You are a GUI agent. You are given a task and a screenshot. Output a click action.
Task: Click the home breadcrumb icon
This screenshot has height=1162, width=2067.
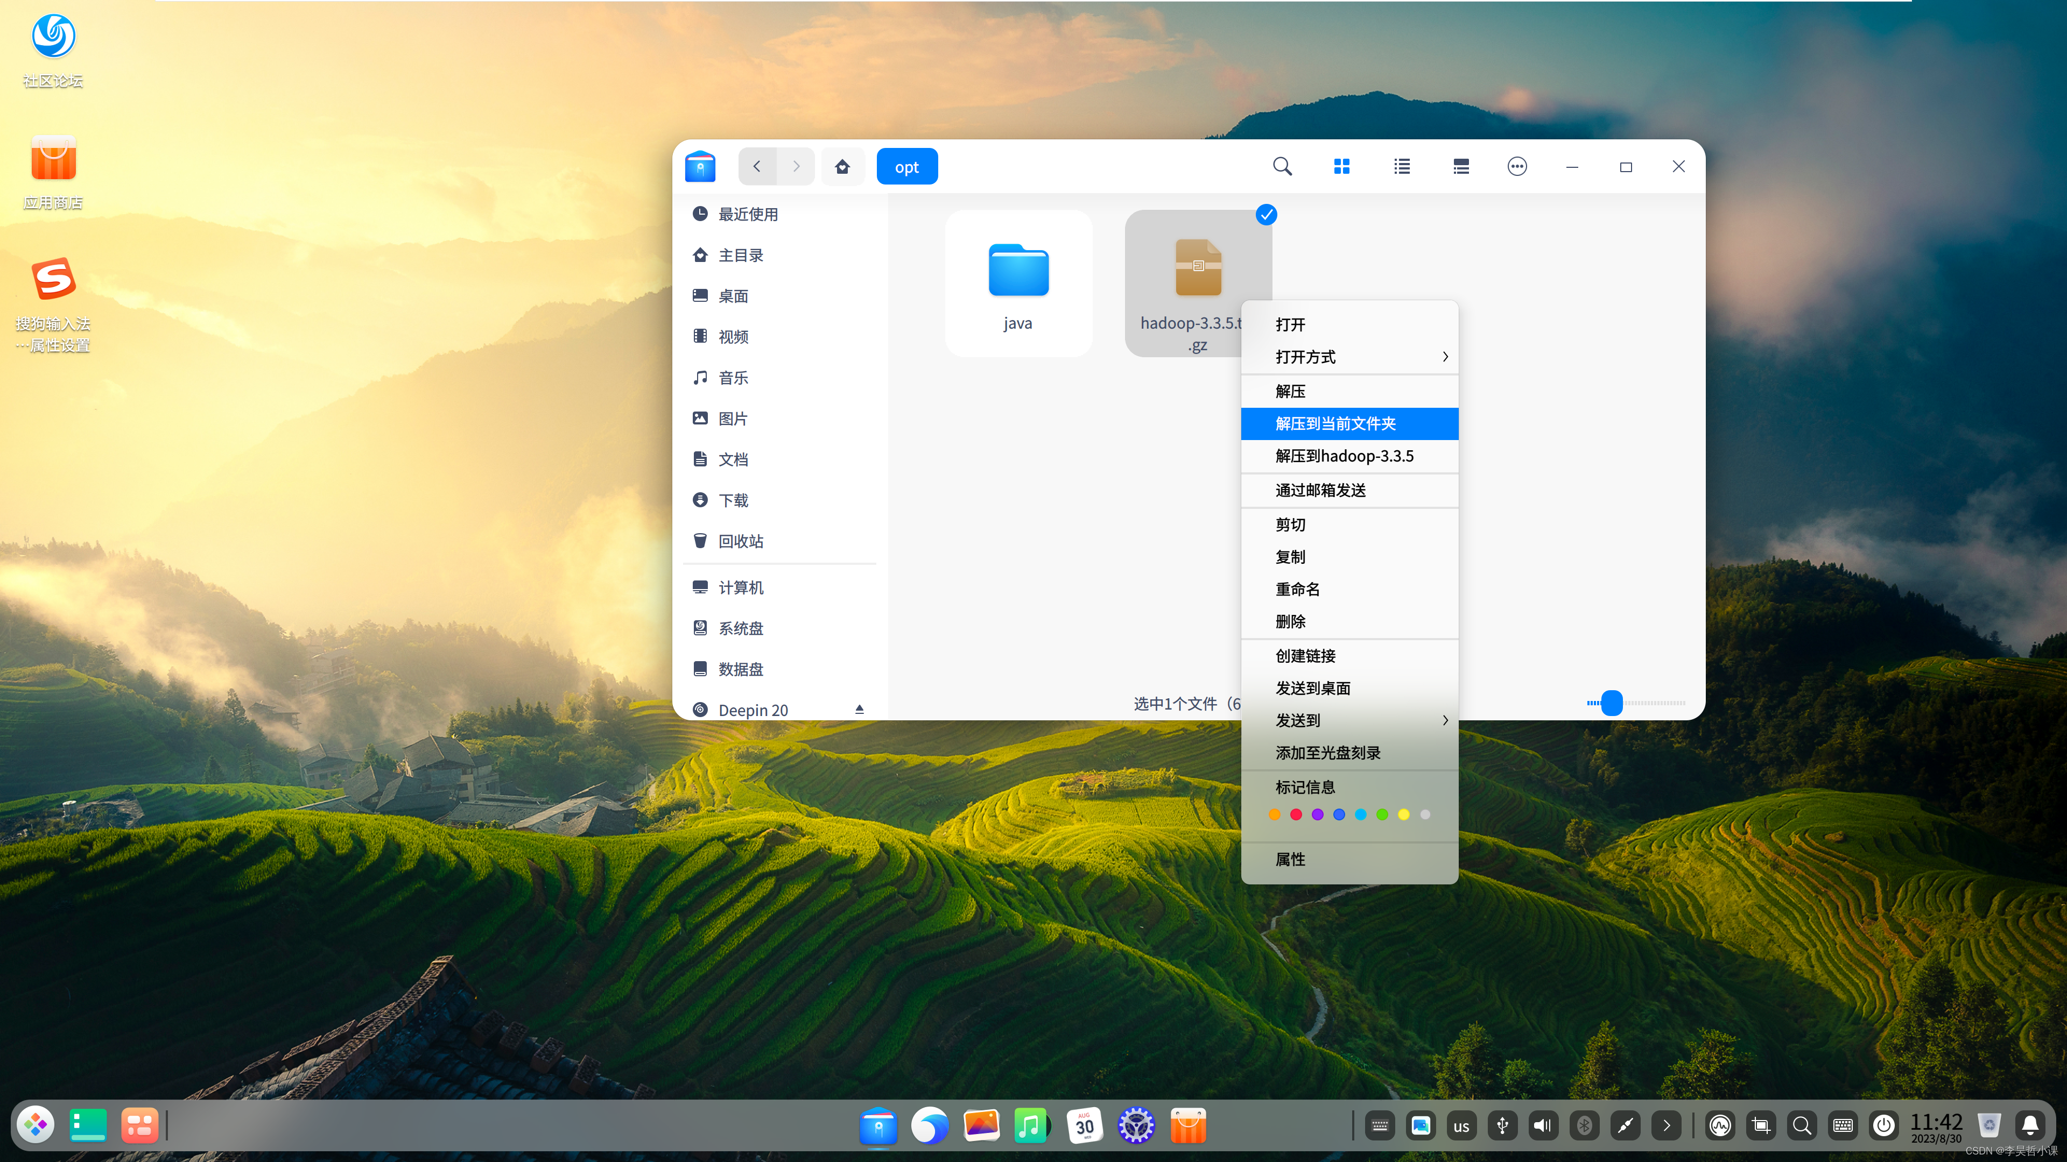pos(842,167)
